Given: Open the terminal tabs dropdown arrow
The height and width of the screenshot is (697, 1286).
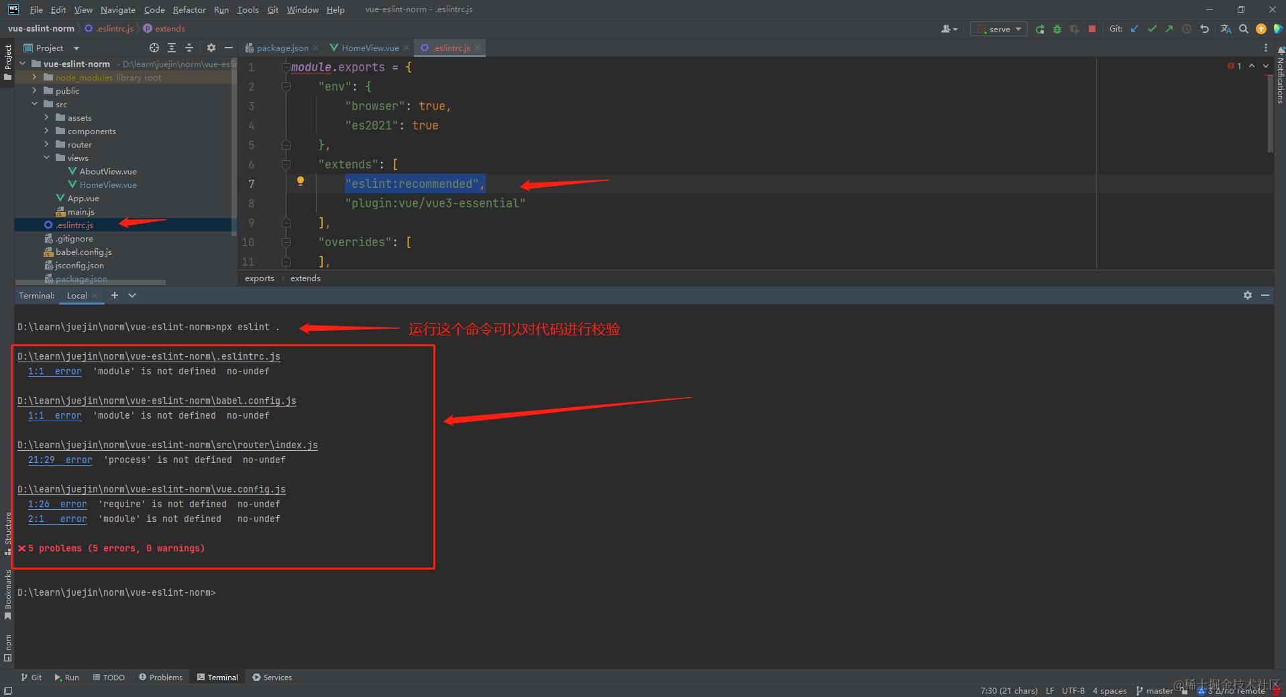Looking at the screenshot, I should click(x=132, y=295).
